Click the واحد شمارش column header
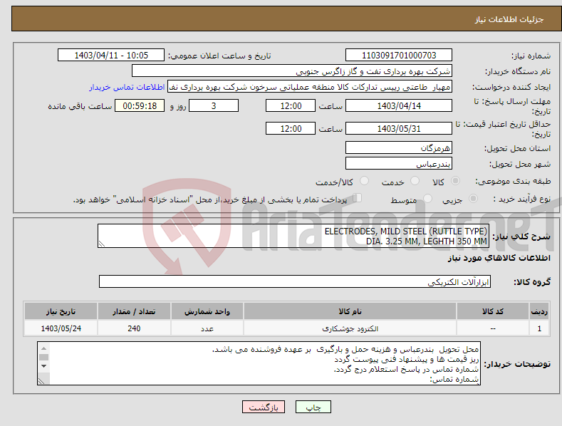The width and height of the screenshot is (562, 426). [x=207, y=311]
